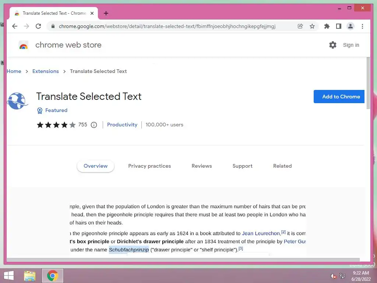377x283 pixels.
Task: Open the Productivity category link
Action: [122, 125]
